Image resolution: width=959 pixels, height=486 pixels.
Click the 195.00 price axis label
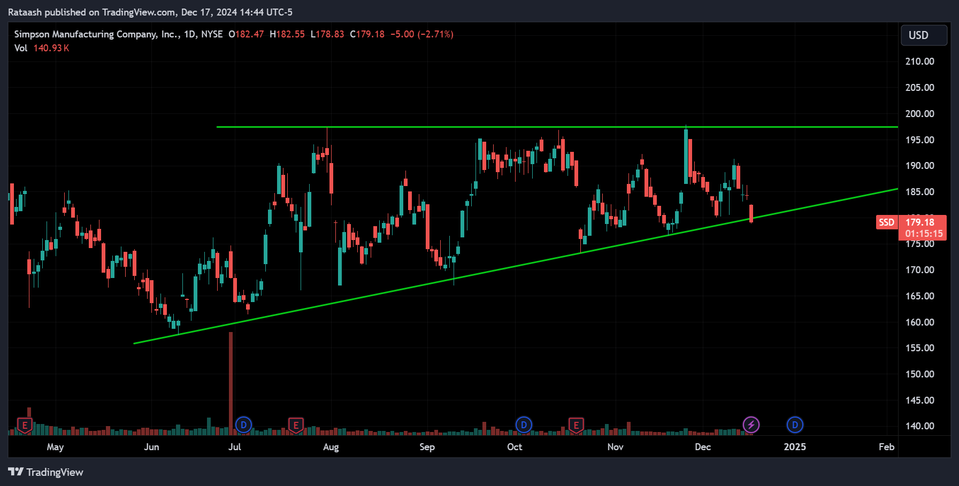click(919, 140)
